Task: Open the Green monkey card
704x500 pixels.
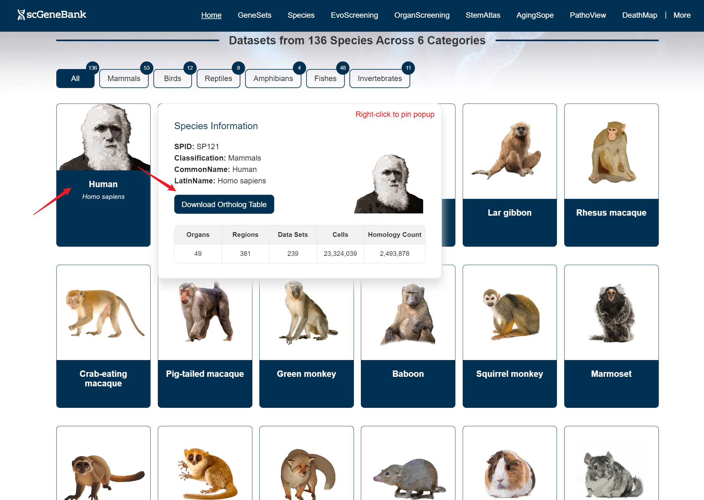Action: pyautogui.click(x=306, y=336)
